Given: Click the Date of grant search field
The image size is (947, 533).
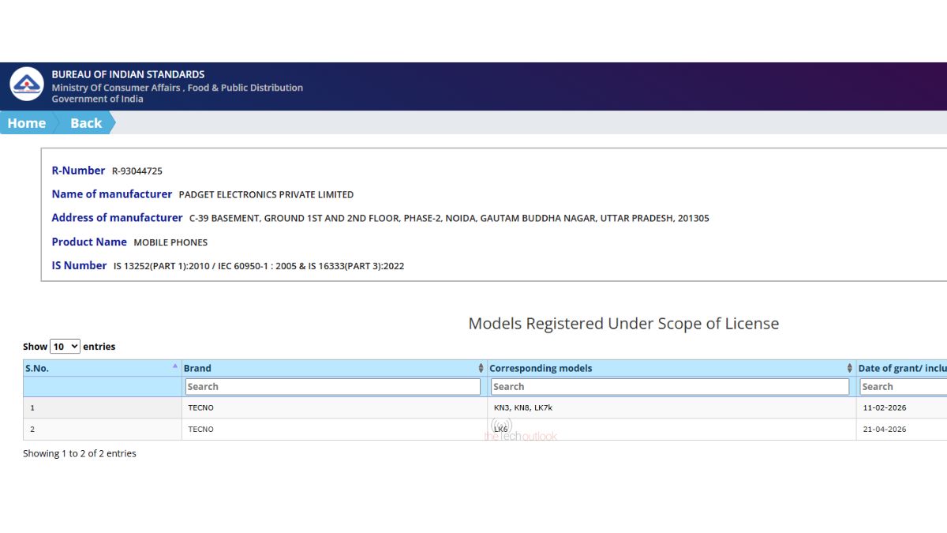Looking at the screenshot, I should [904, 387].
